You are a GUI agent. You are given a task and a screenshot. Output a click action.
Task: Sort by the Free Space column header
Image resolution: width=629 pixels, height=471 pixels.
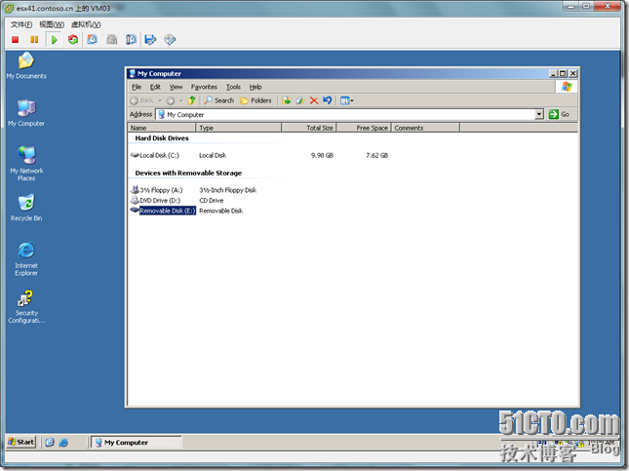tap(364, 128)
